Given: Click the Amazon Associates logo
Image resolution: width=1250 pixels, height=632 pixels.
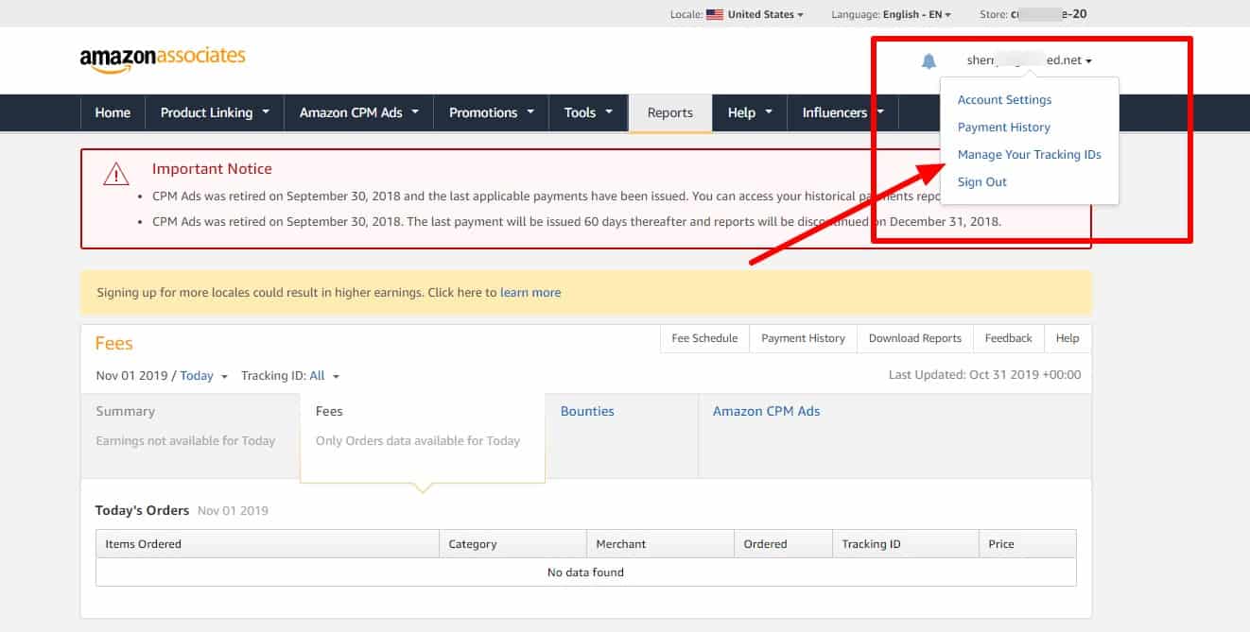Looking at the screenshot, I should [163, 59].
